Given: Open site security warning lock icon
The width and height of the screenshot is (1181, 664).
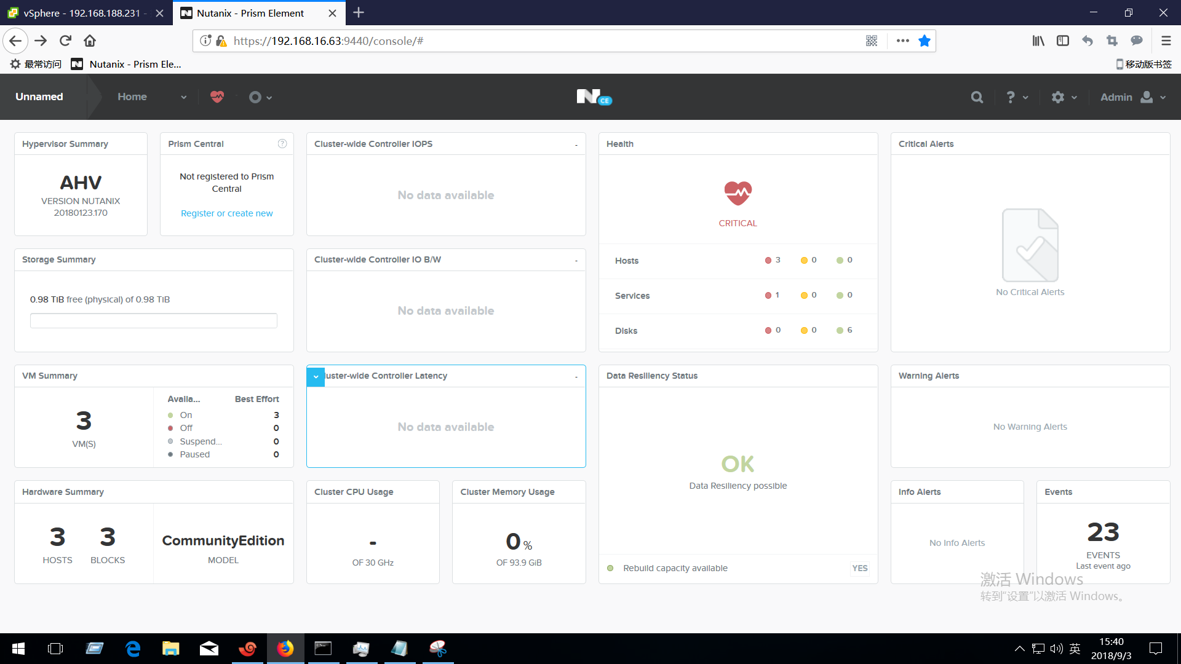Looking at the screenshot, I should click(x=221, y=41).
